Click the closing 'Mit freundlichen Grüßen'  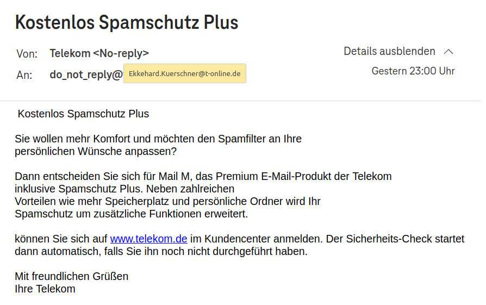[72, 276]
